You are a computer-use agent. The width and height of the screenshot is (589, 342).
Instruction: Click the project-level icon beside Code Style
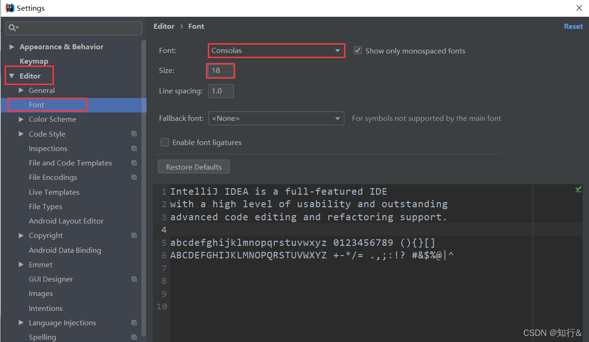pyautogui.click(x=134, y=134)
